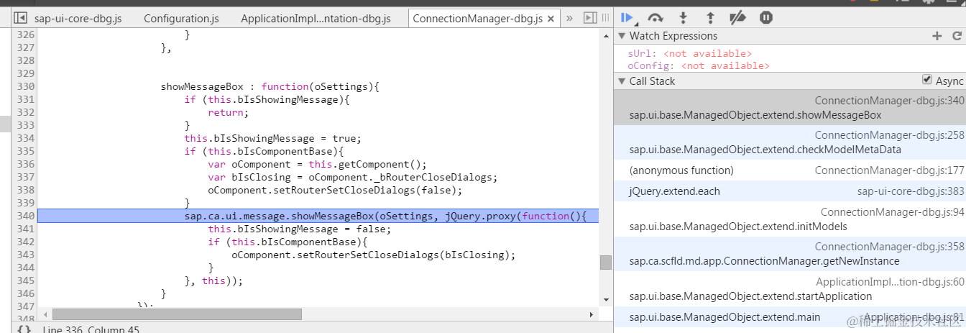Select initModels call stack frame
This screenshot has width=966, height=333.
[789, 219]
